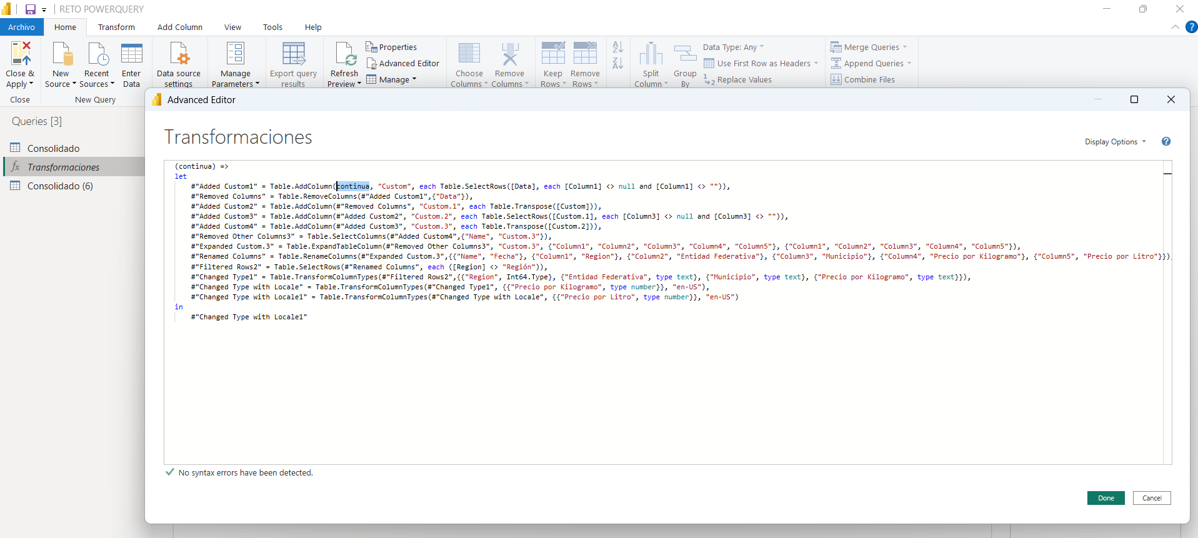The height and width of the screenshot is (538, 1198).
Task: Click the help icon beside Display Options
Action: tap(1166, 142)
